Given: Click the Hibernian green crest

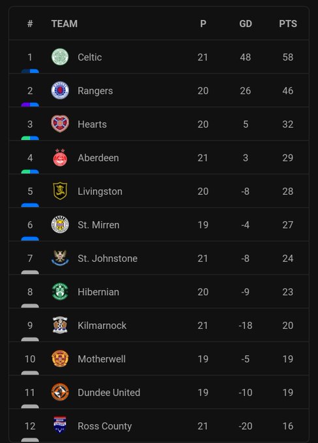Looking at the screenshot, I should tap(60, 292).
